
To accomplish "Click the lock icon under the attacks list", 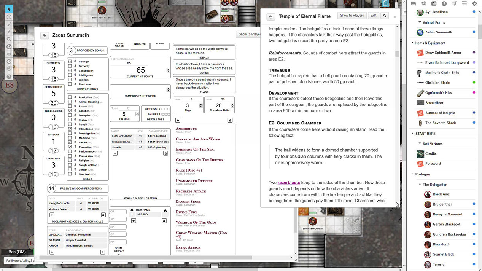I will pyautogui.click(x=165, y=153).
